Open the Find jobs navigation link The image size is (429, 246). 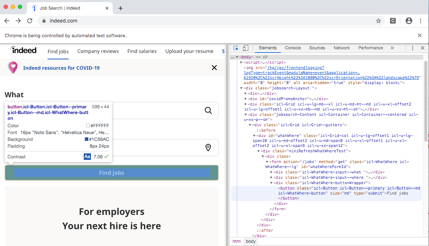[58, 51]
